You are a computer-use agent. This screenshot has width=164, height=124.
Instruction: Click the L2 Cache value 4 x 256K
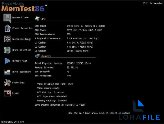(80, 47)
